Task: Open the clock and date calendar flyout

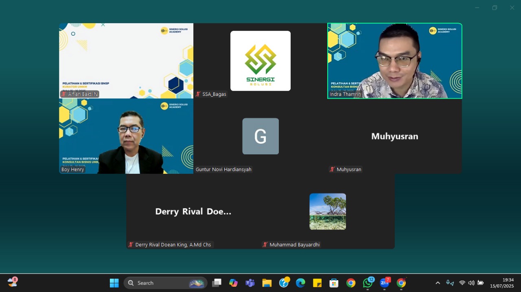Action: pyautogui.click(x=502, y=283)
